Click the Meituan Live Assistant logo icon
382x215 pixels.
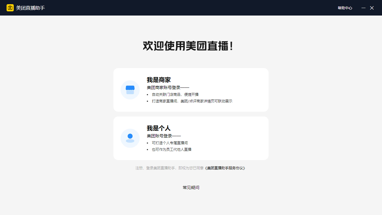(x=10, y=8)
